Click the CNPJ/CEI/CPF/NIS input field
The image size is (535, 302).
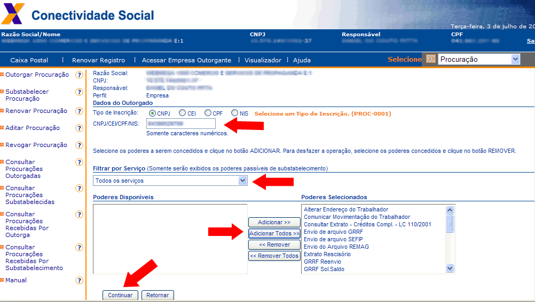(x=181, y=124)
